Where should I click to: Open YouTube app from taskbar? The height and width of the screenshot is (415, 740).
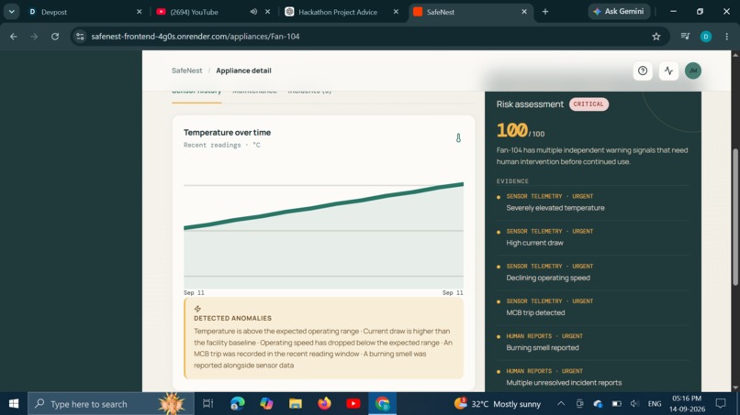pos(353,404)
